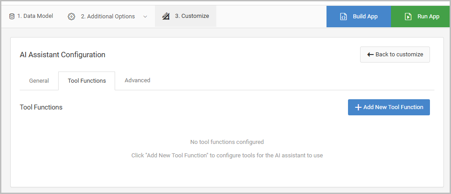Expand the Additional Options chevron dropdown
Screen dimensions: 451x194
coord(145,17)
